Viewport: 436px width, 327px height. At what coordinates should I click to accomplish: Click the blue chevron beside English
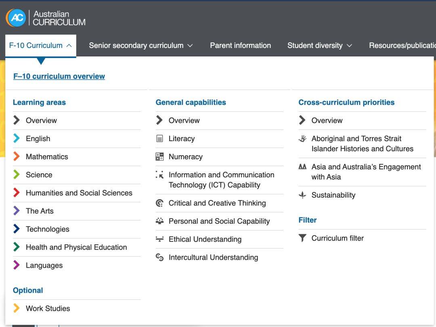click(x=17, y=138)
